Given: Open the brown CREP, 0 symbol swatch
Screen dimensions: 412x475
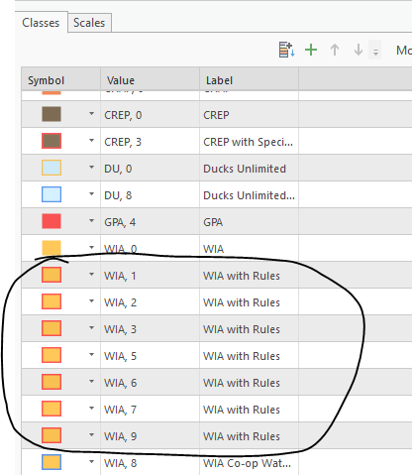Looking at the screenshot, I should coord(51,114).
